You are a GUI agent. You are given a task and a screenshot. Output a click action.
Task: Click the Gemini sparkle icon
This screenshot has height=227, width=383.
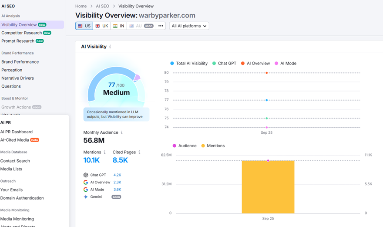[x=86, y=197]
